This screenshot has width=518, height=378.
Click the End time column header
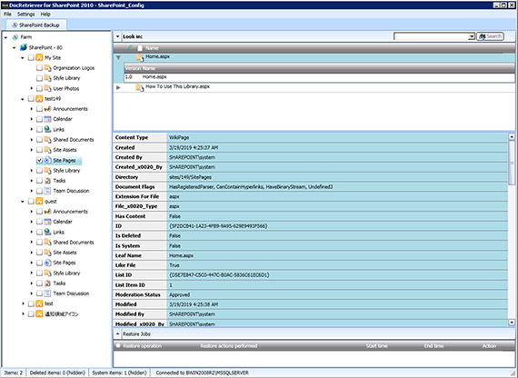pos(433,346)
